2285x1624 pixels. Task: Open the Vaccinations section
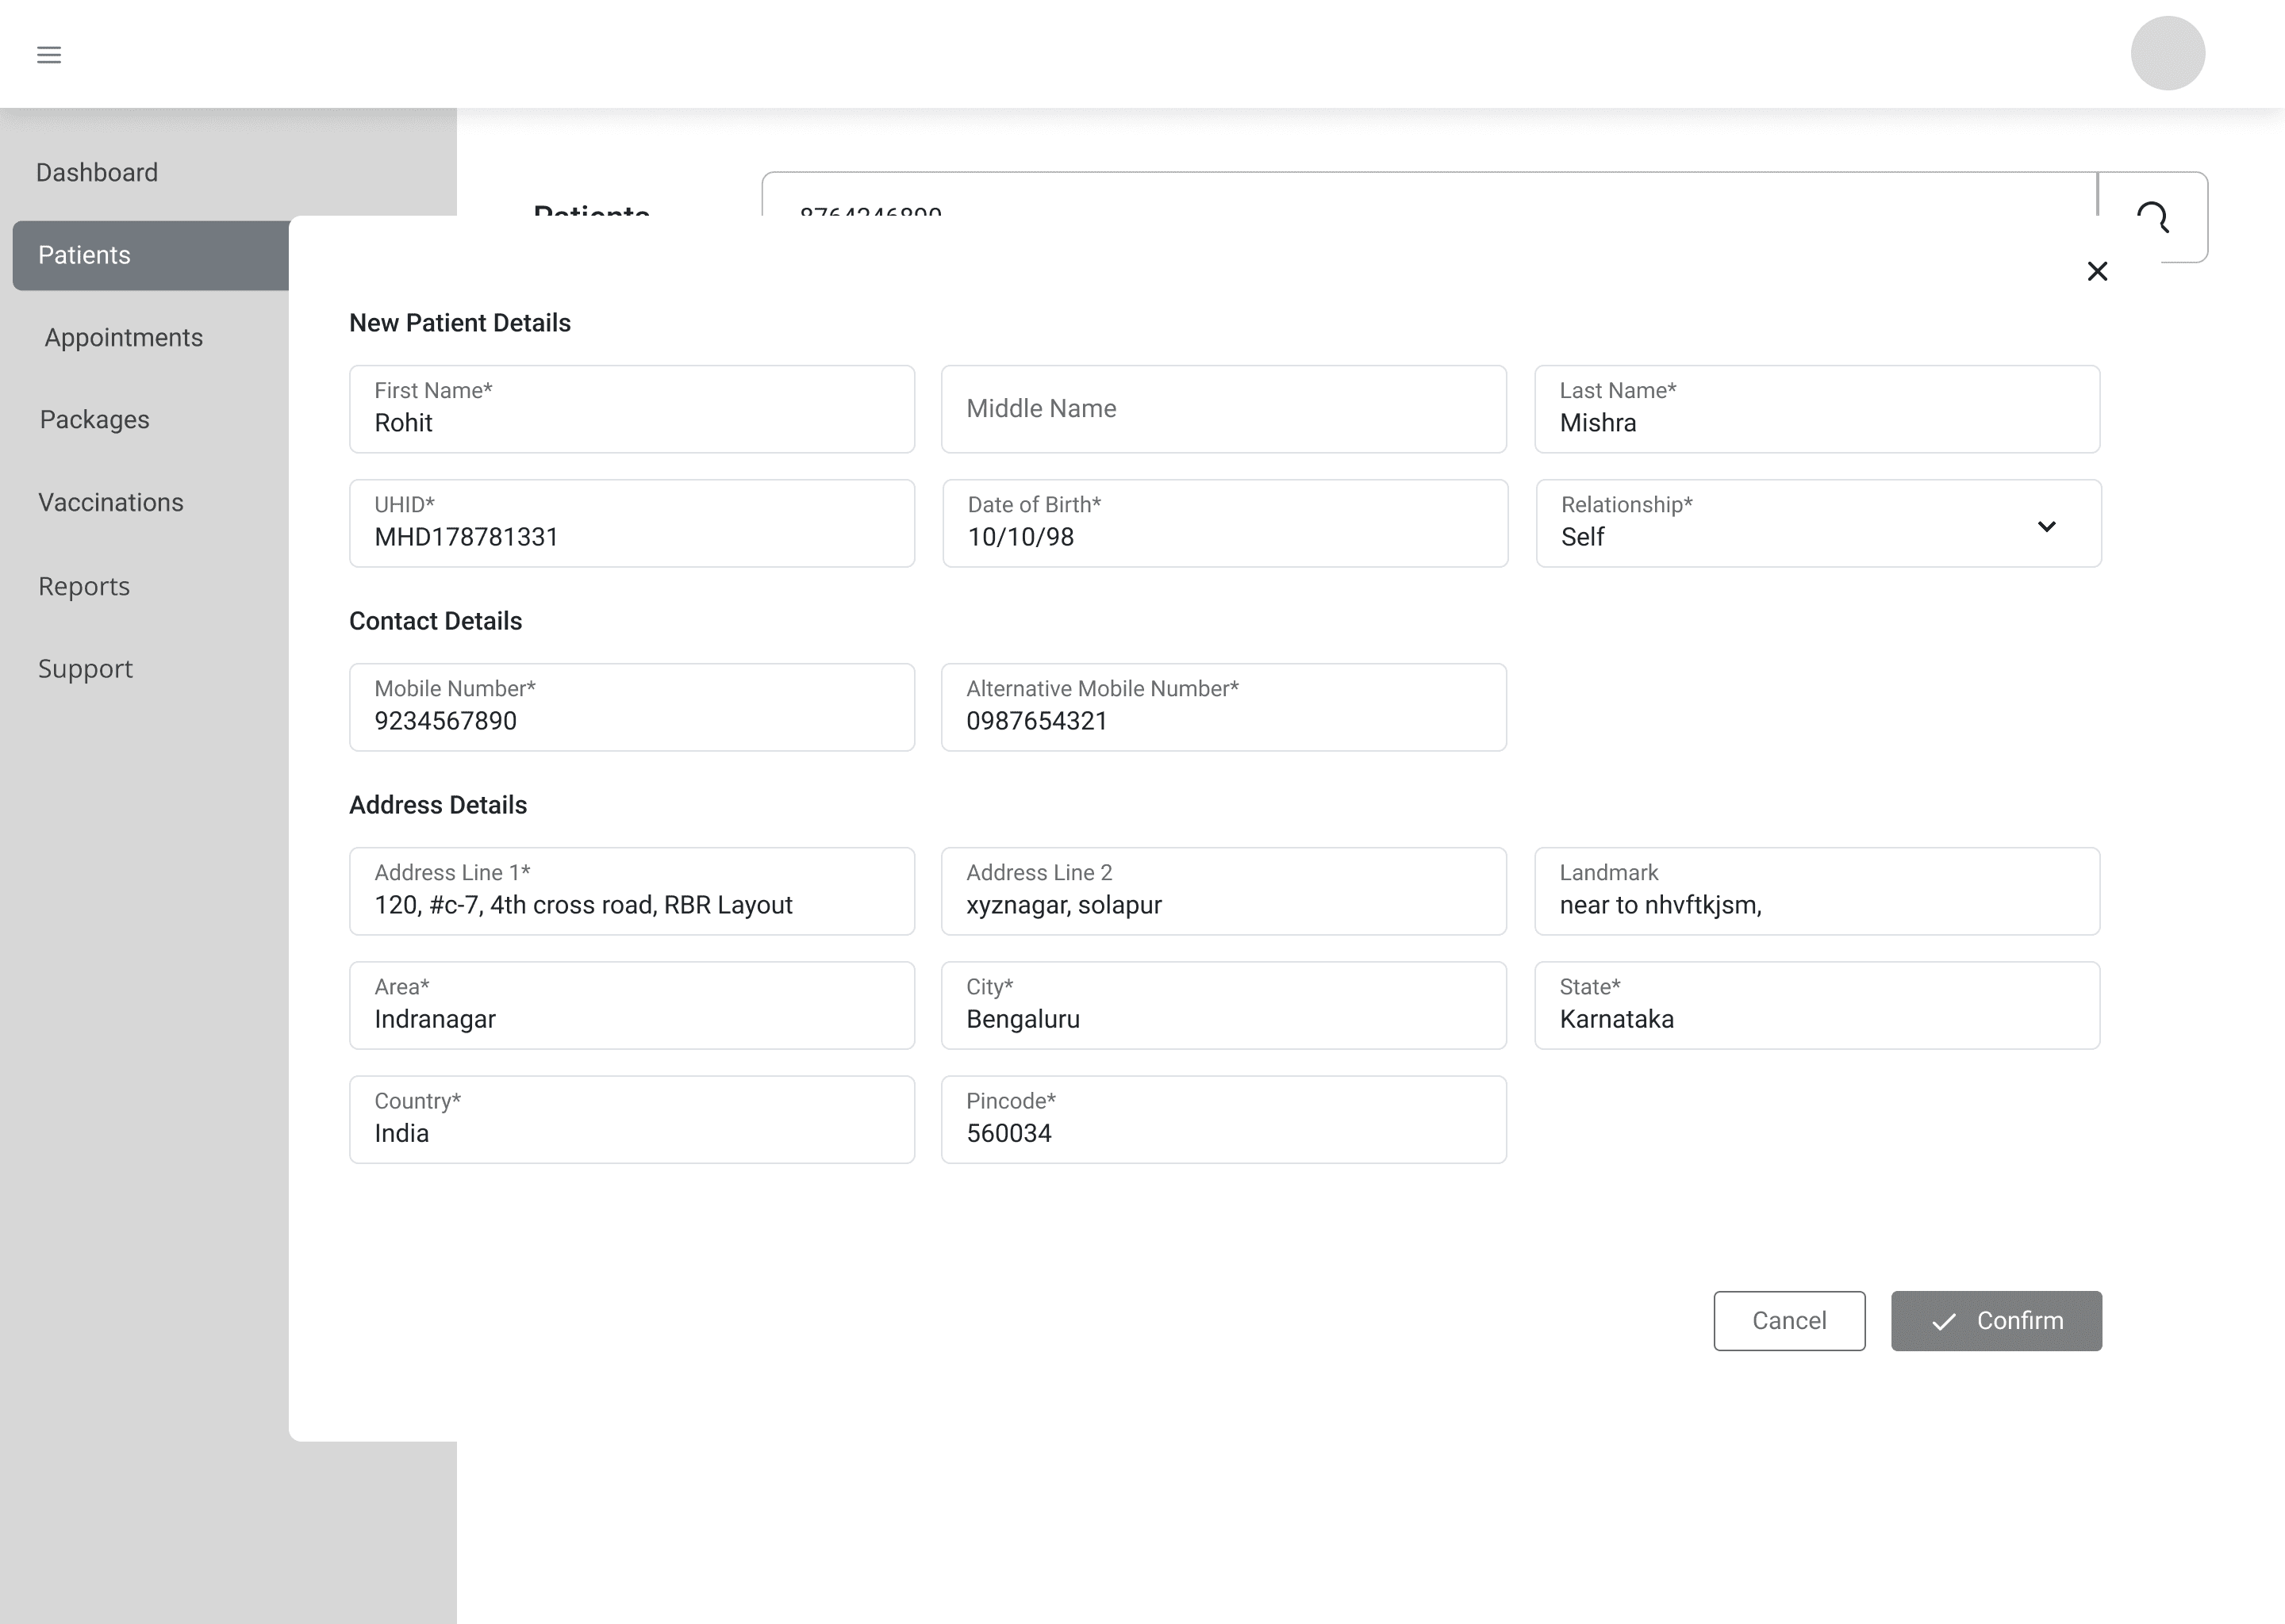[x=111, y=503]
